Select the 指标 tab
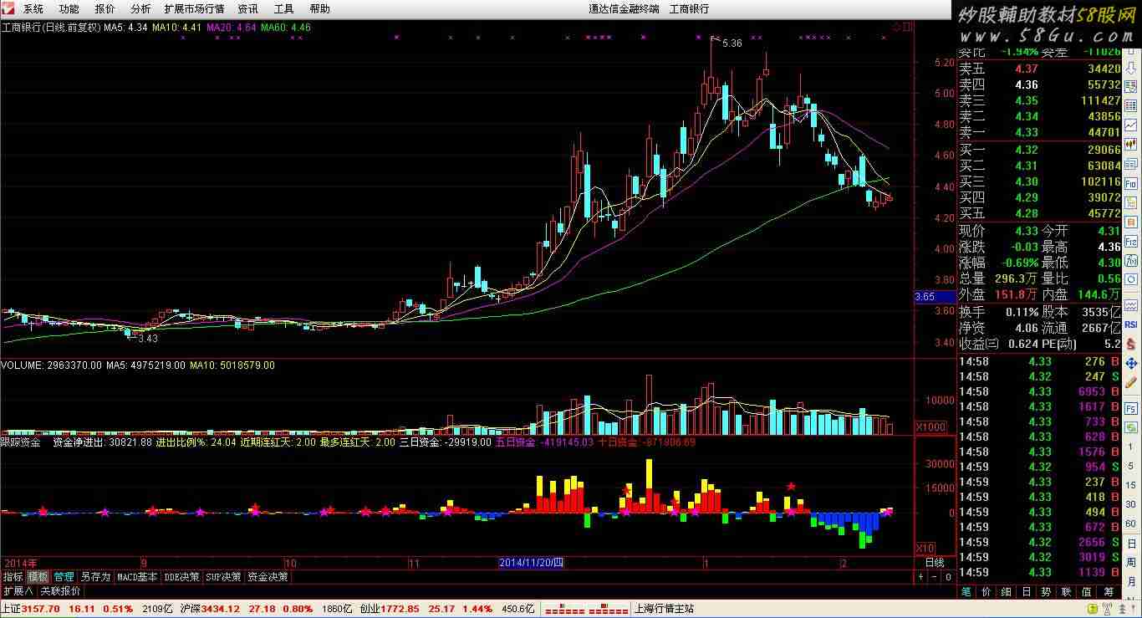 point(13,577)
